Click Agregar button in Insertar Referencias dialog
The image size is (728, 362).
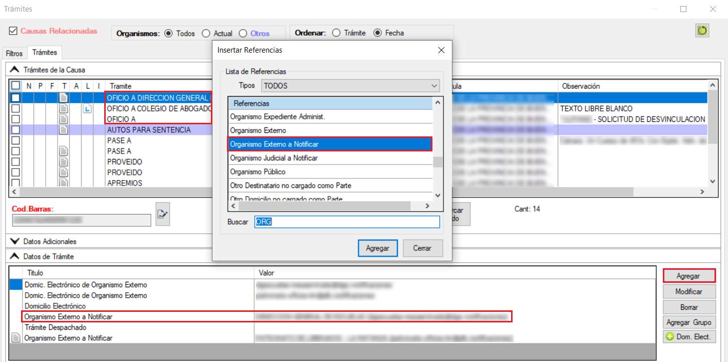point(377,248)
